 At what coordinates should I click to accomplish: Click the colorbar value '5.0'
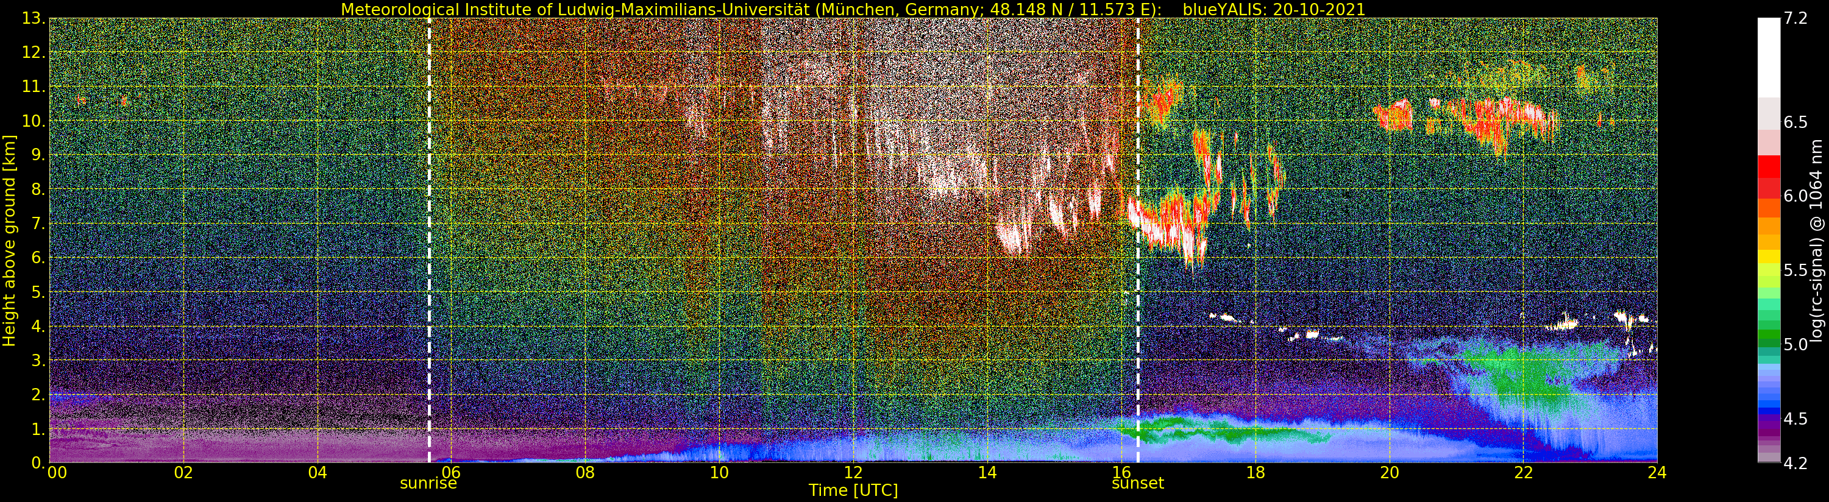(x=1794, y=345)
